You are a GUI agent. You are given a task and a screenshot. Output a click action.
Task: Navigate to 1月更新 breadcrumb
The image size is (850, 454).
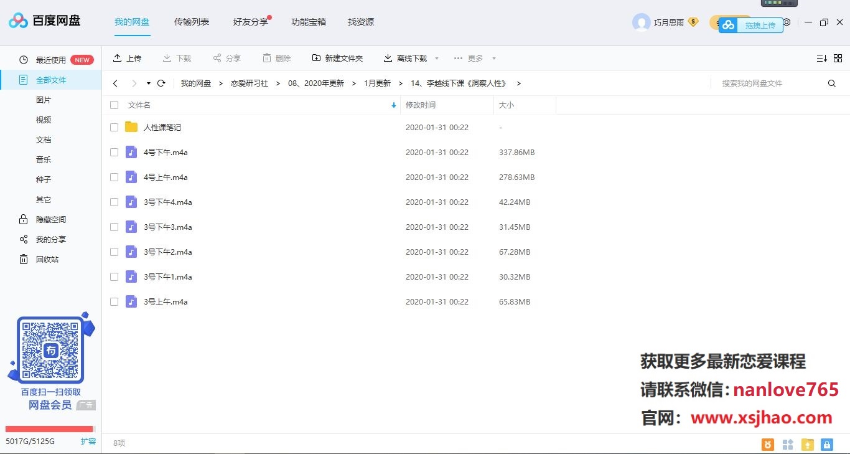[x=378, y=83]
